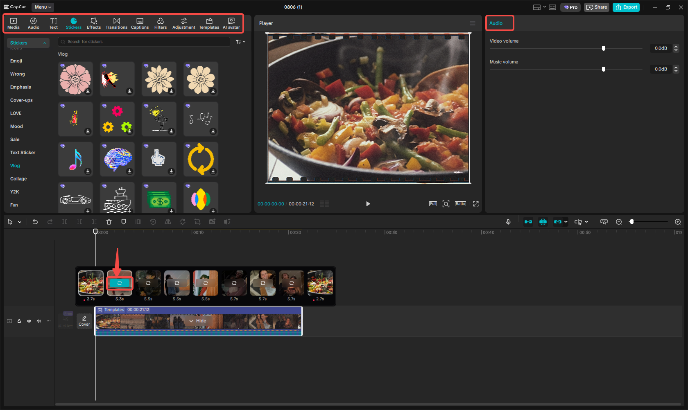
Task: Click the Mirror icon in the timeline toolbar
Action: click(168, 222)
